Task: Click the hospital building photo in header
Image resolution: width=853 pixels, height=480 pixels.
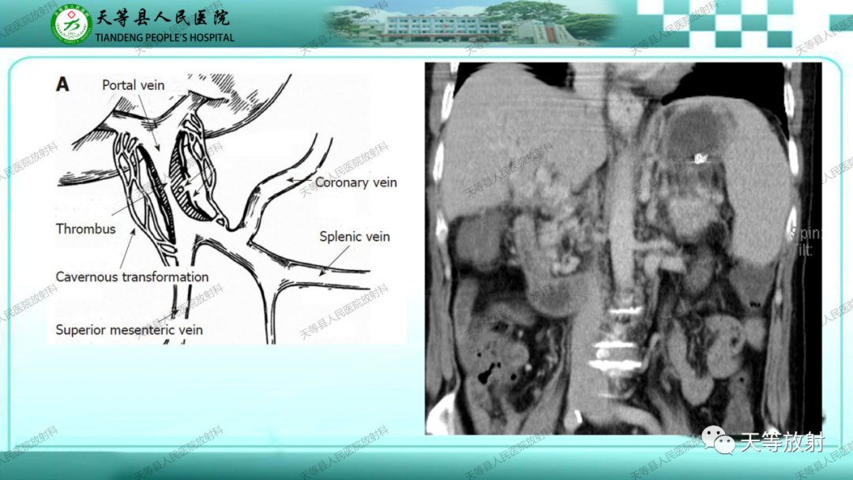Action: pyautogui.click(x=471, y=23)
